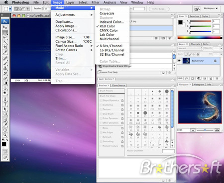224x183 pixels.
Task: Click the color spectrum ramp in Color panel
Action: tap(200, 37)
